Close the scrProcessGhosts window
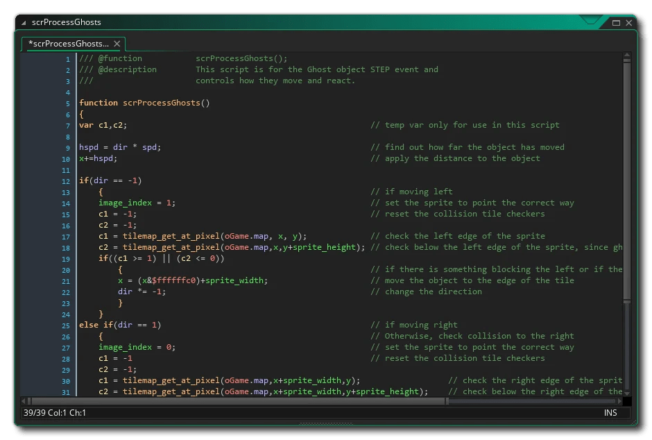This screenshot has height=440, width=652. pos(629,23)
